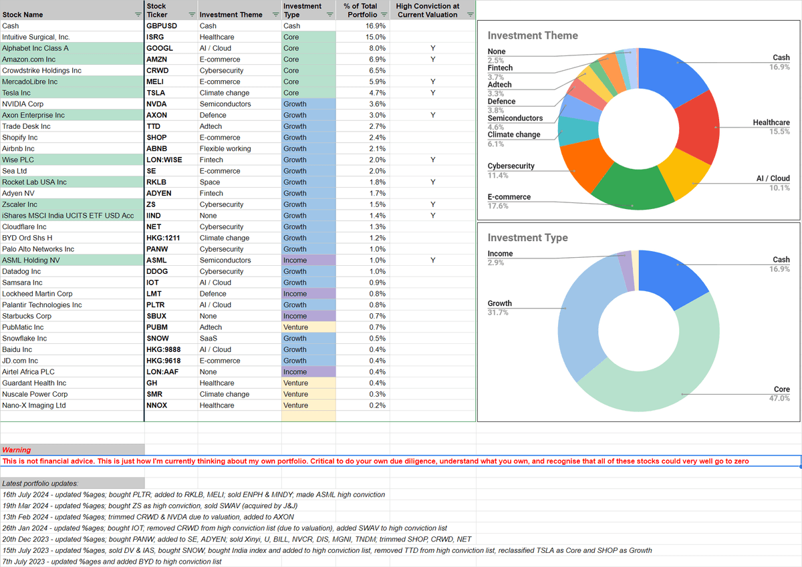Click the Investment Theme chart title
This screenshot has width=802, height=567.
533,35
